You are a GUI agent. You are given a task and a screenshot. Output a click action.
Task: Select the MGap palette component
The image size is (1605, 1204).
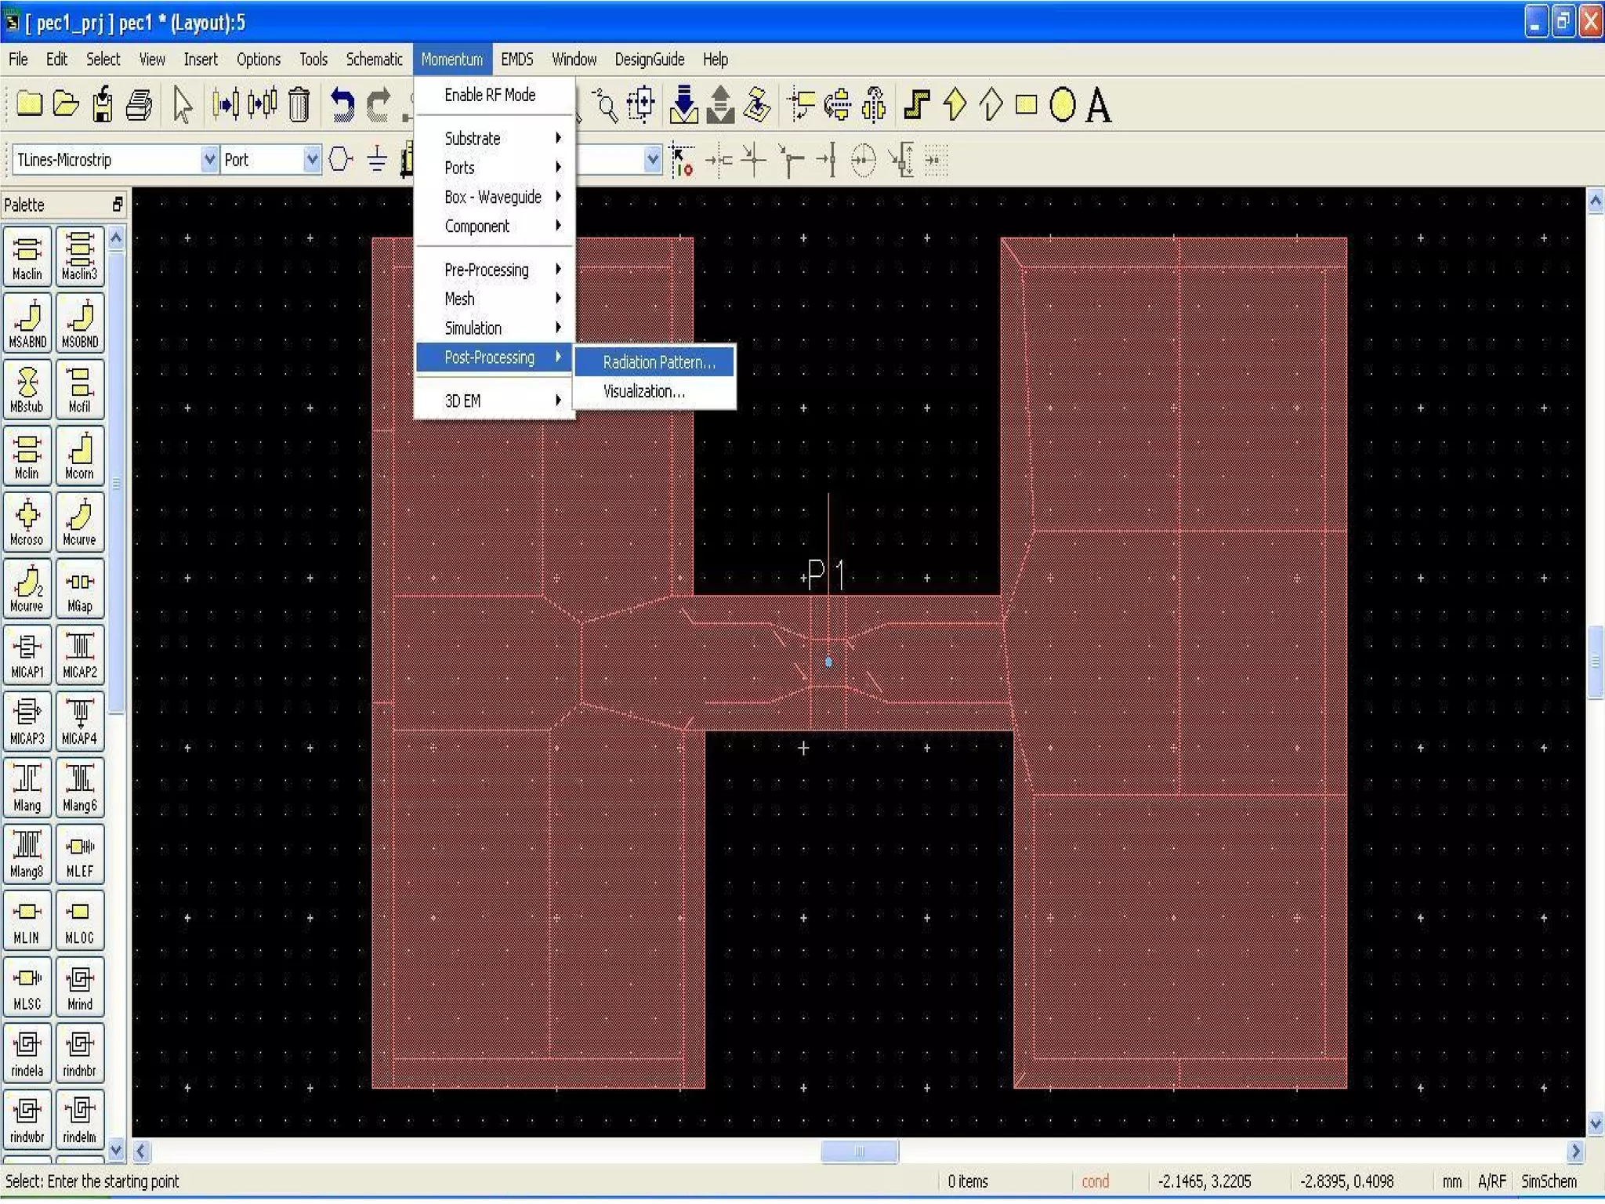coord(79,588)
